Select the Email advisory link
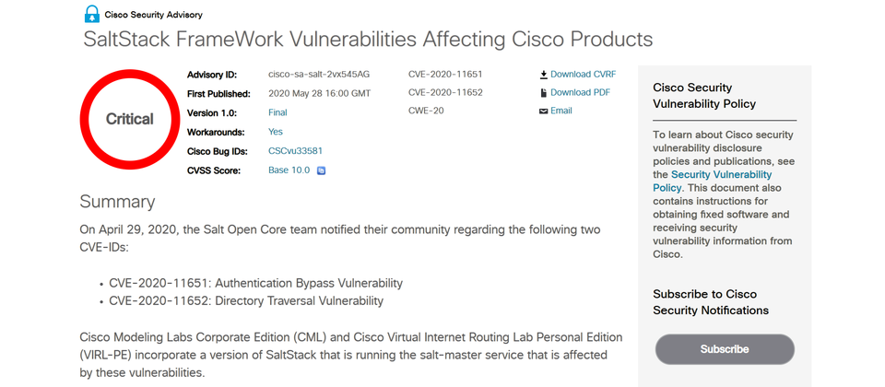This screenshot has height=387, width=885. [561, 111]
